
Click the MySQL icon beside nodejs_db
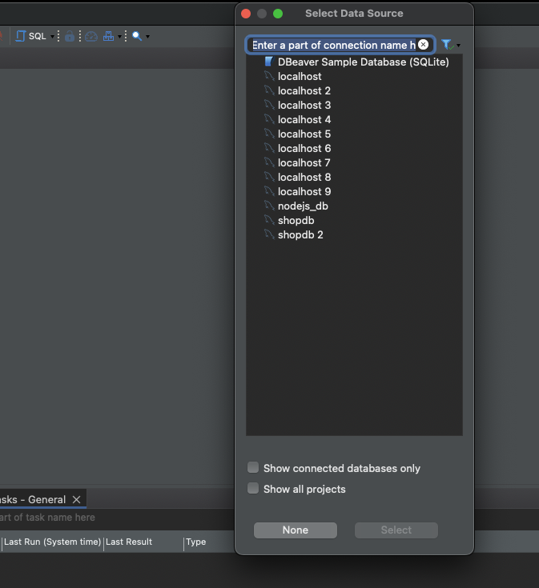(x=269, y=206)
